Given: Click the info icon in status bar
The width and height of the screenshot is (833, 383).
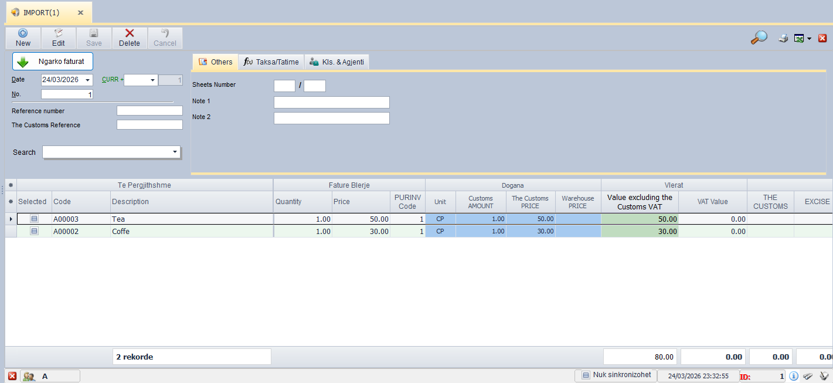Looking at the screenshot, I should 794,376.
